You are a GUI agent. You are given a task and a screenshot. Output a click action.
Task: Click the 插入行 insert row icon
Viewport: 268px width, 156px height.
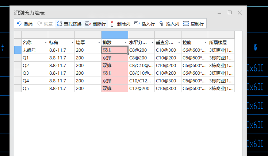pyautogui.click(x=137, y=24)
